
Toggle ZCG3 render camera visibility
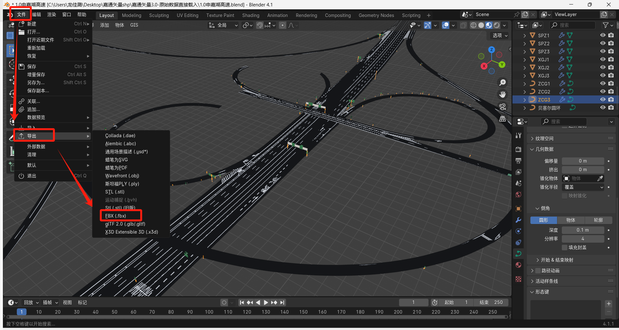pos(611,100)
